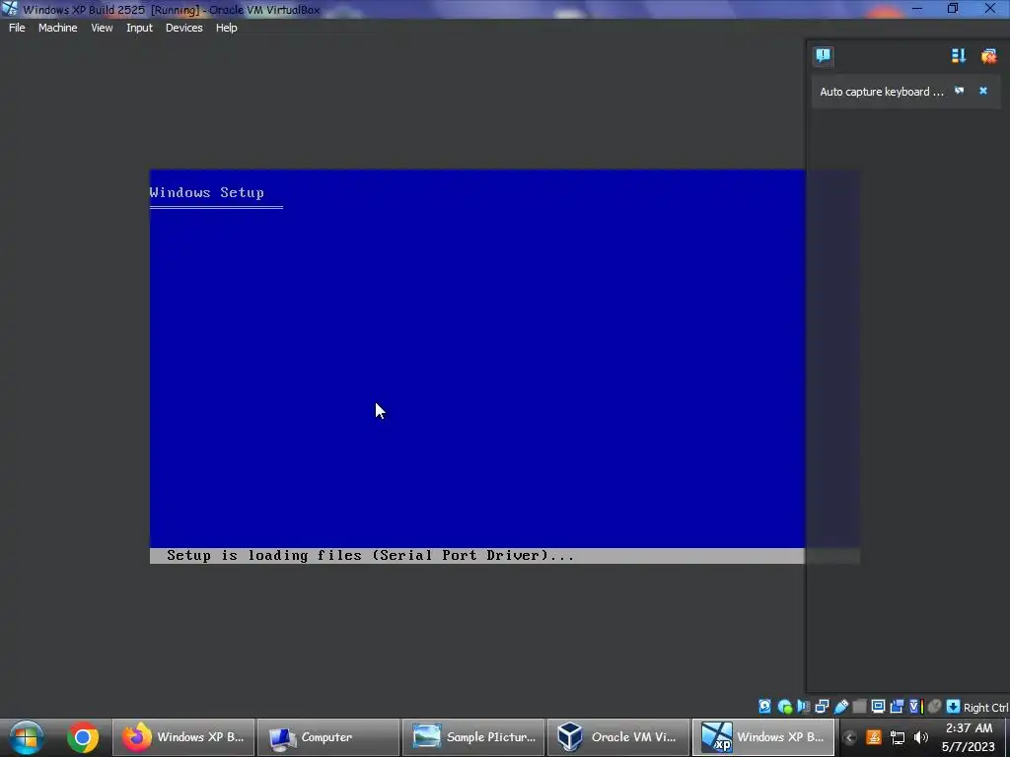Click the shared folders status icon
This screenshot has width=1010, height=757.
(x=859, y=706)
